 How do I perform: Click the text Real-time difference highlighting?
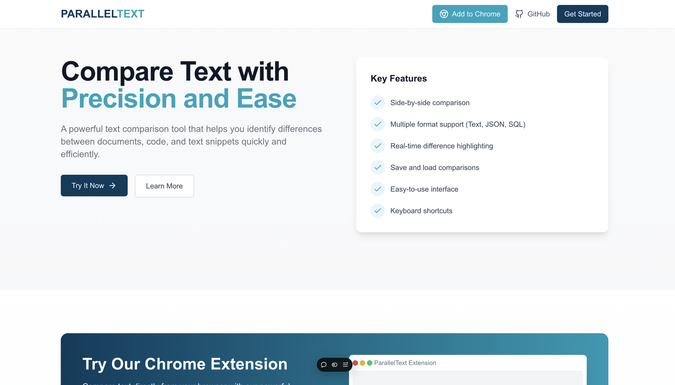(x=442, y=146)
